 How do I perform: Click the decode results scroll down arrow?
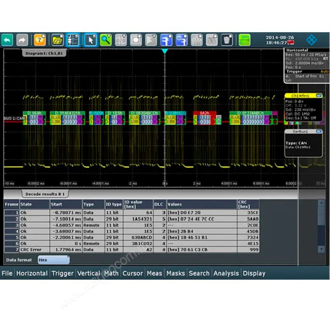point(321,249)
